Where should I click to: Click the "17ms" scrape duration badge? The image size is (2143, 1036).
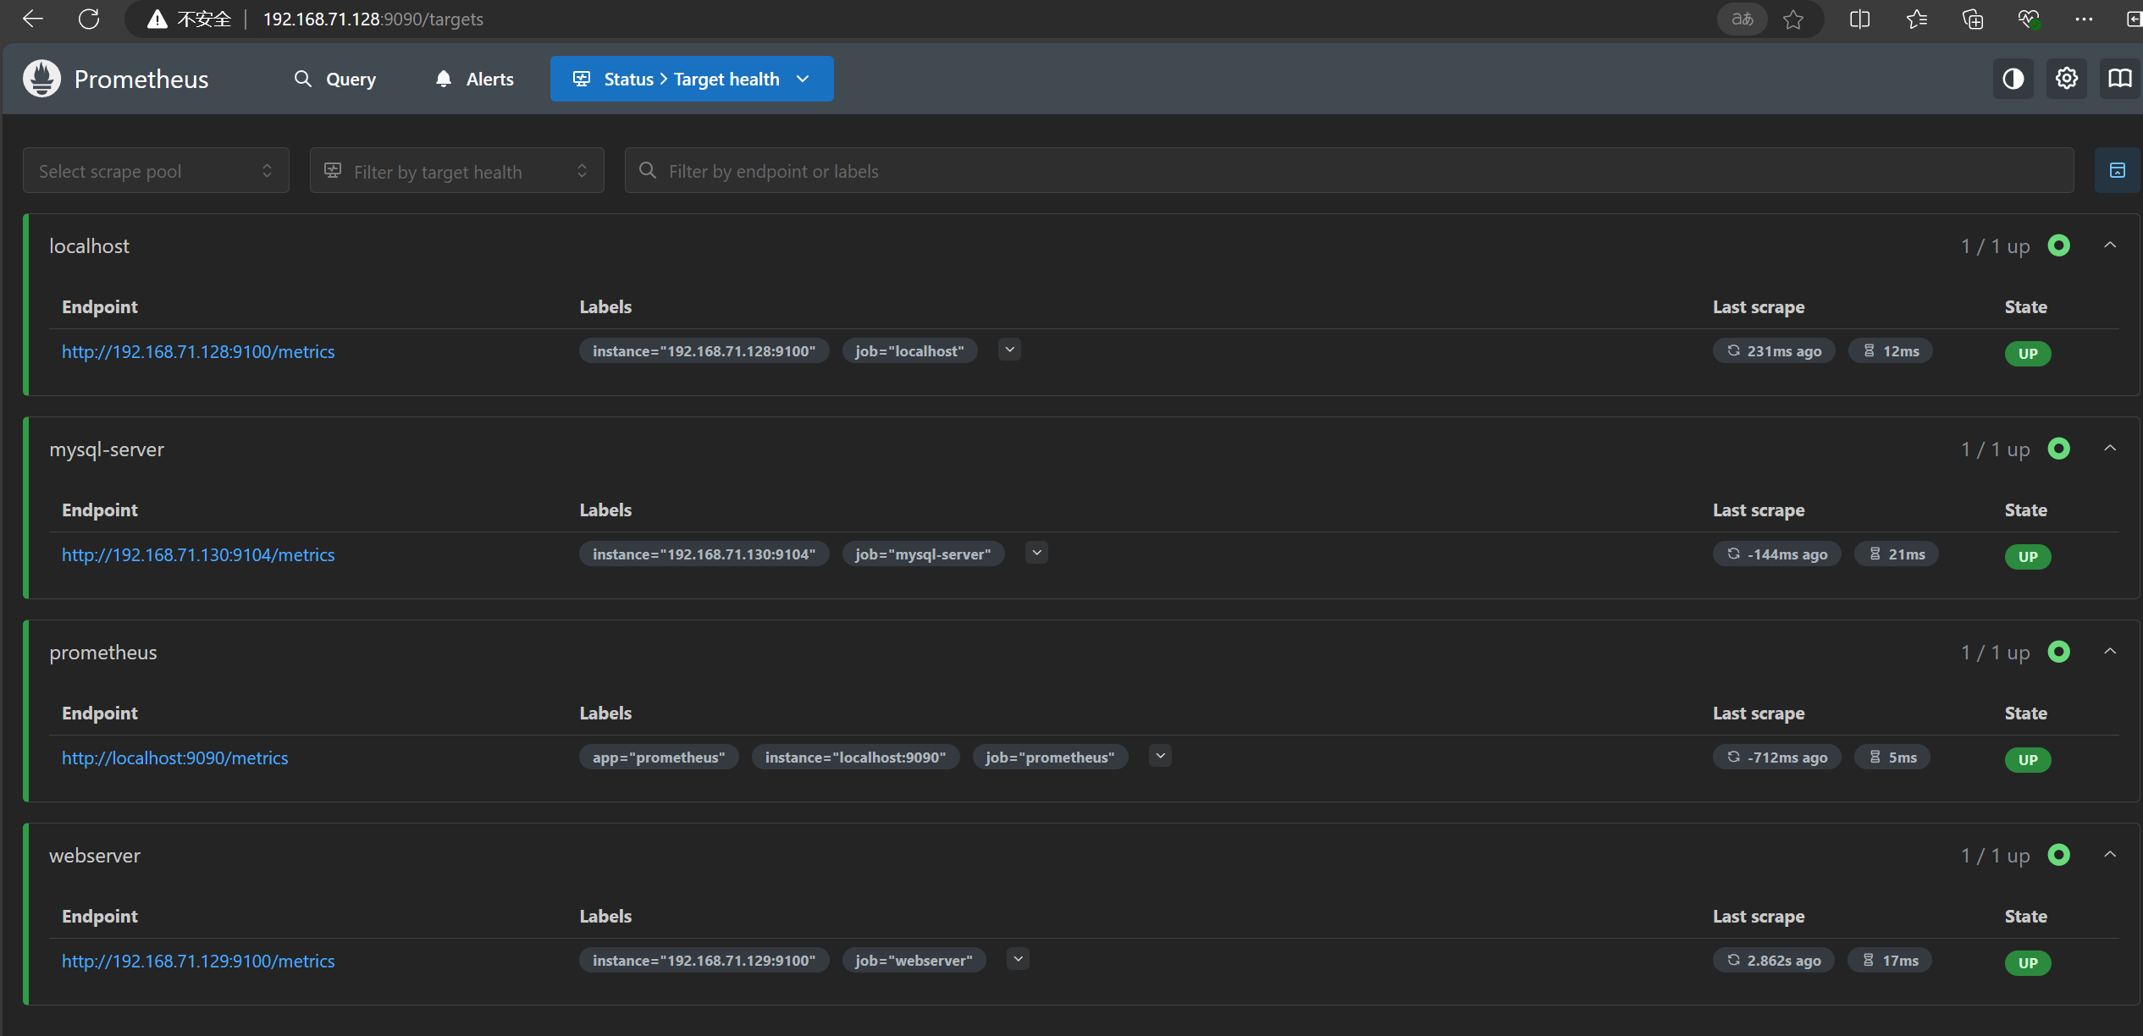point(1890,961)
